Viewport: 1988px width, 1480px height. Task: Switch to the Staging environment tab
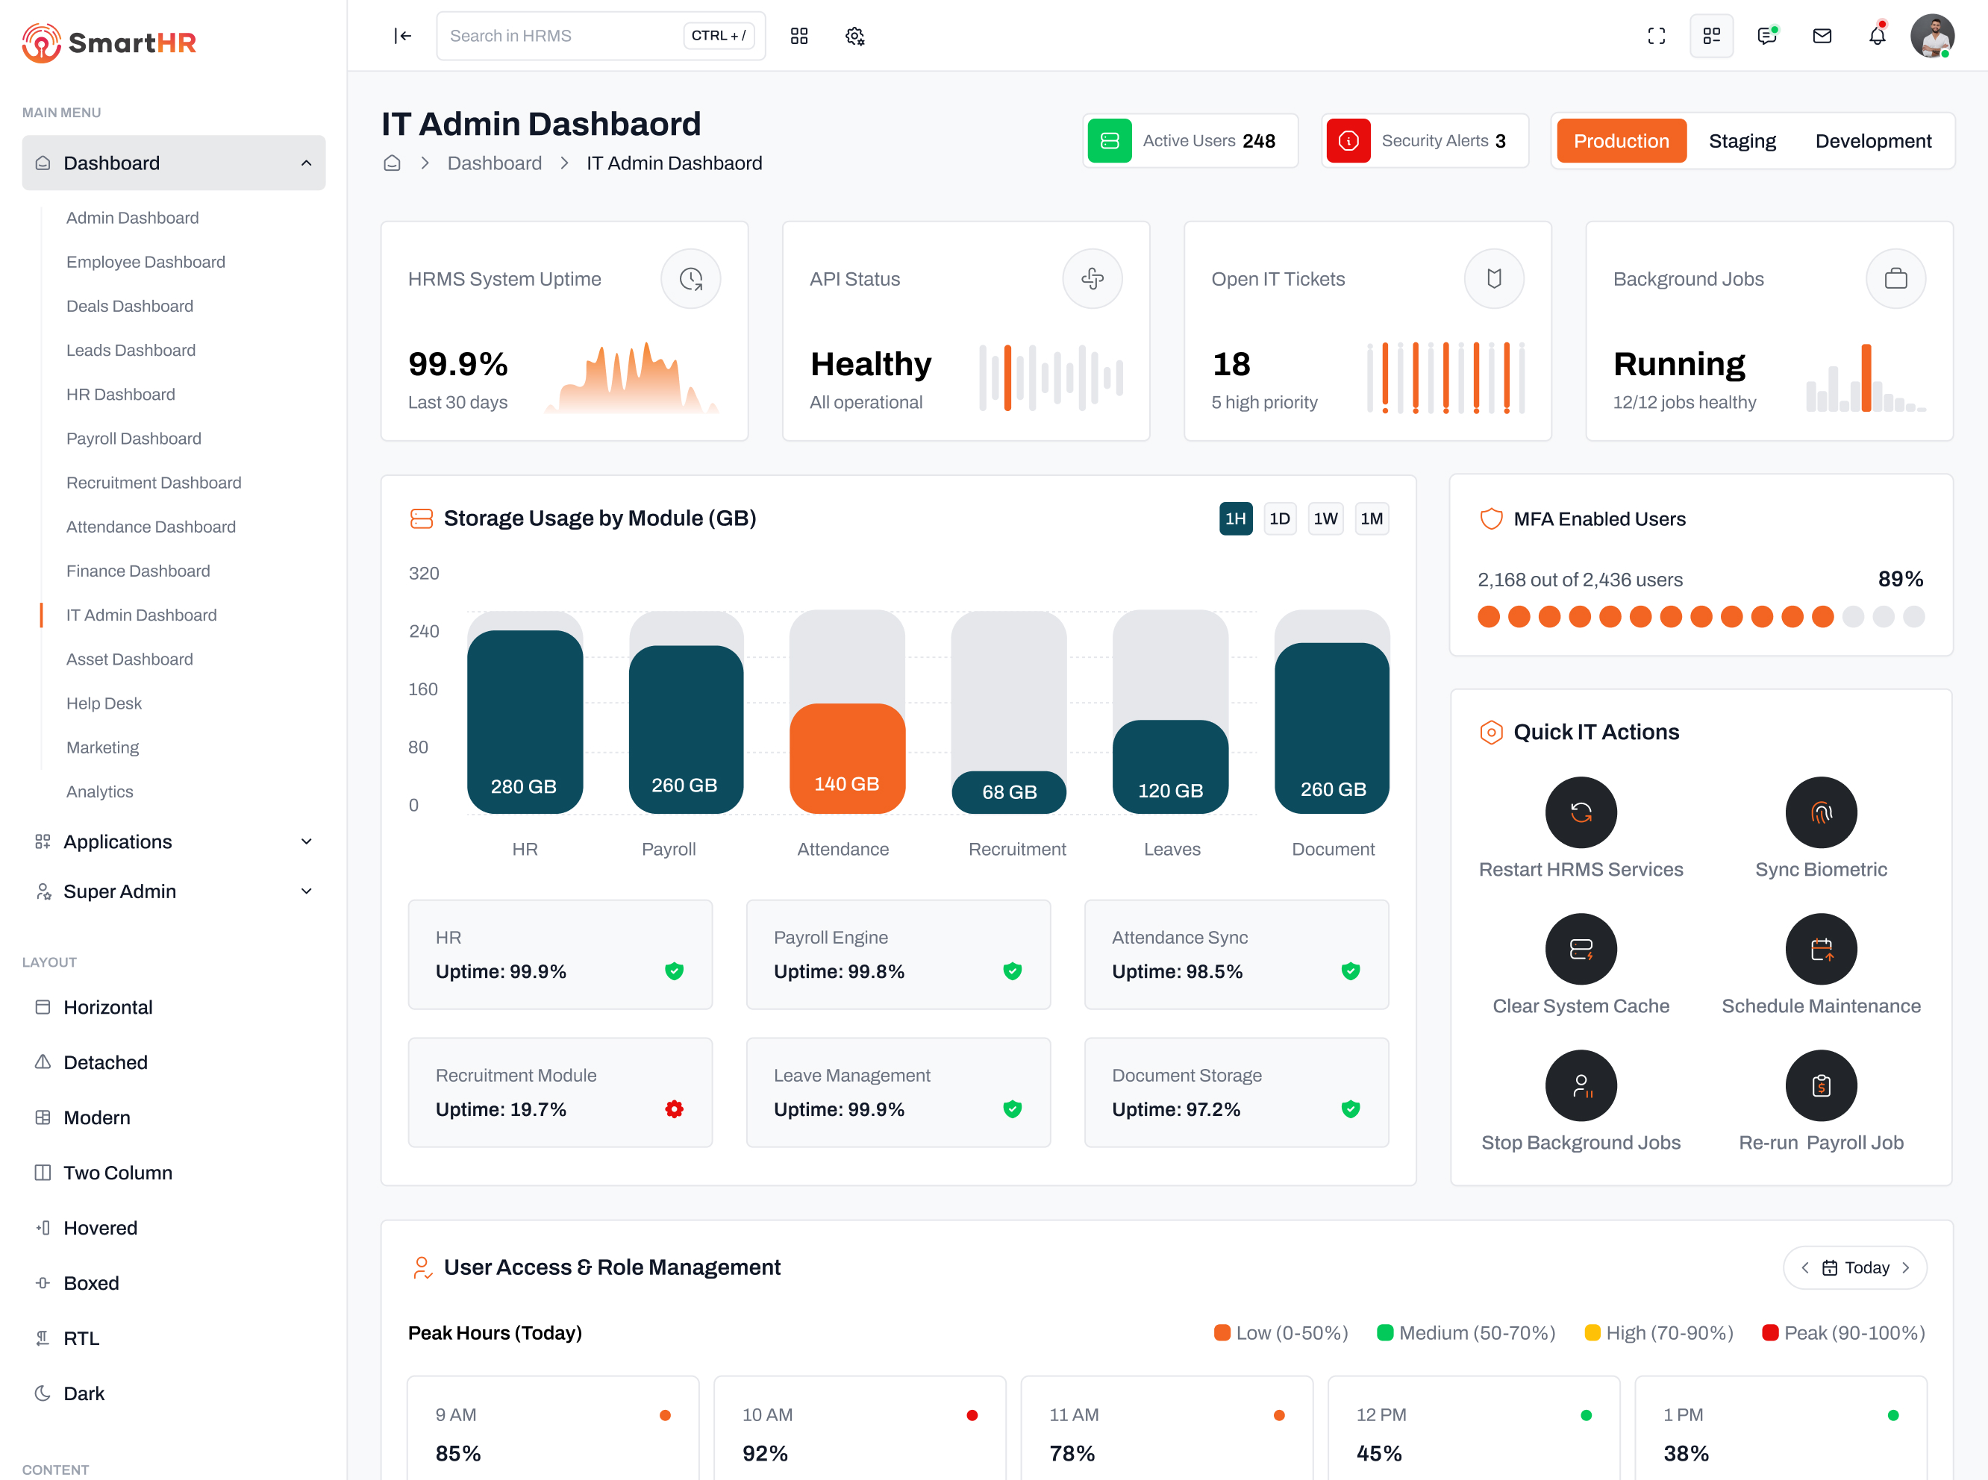coord(1742,141)
